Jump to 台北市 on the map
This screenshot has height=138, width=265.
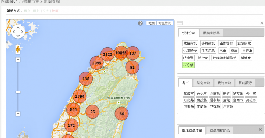pyautogui.click(x=202, y=94)
